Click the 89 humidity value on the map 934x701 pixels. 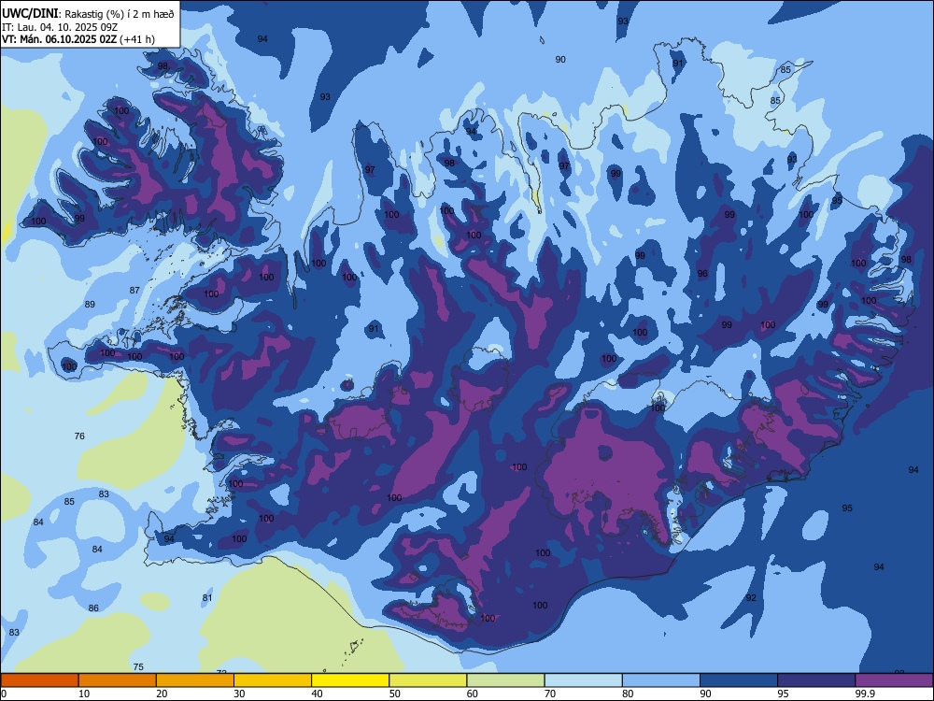90,304
